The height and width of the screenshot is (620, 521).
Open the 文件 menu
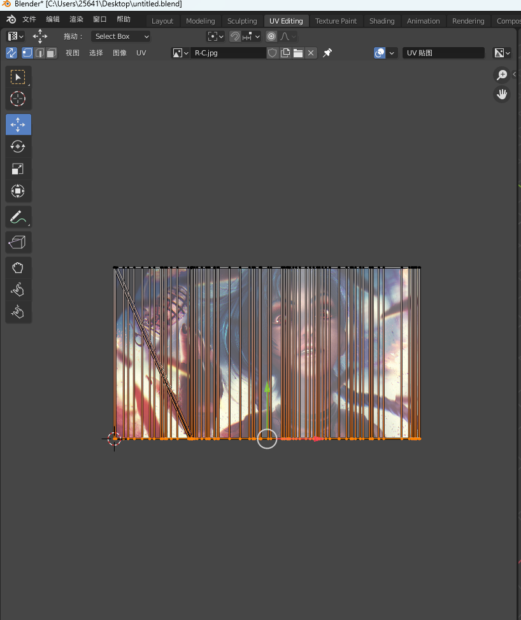[x=29, y=19]
